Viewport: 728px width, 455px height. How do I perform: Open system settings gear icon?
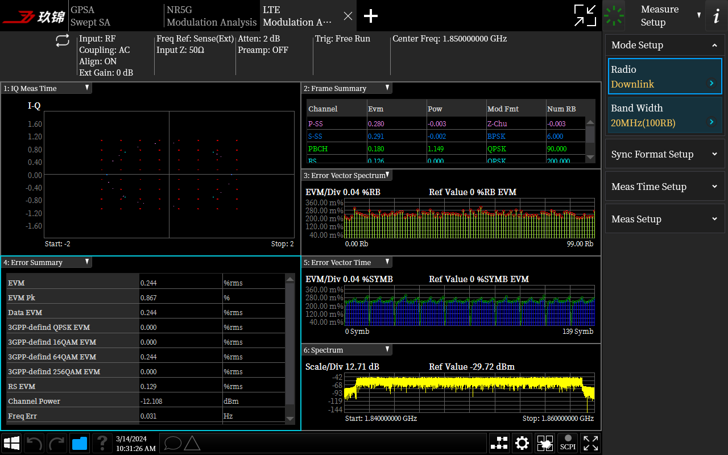click(x=522, y=443)
